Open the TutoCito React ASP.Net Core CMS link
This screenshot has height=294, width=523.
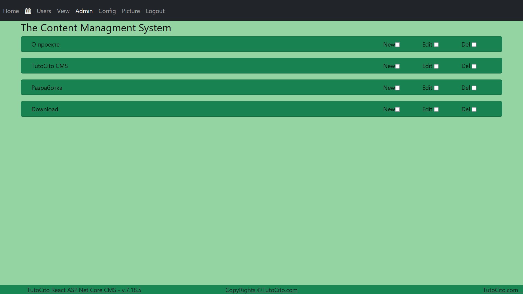click(x=84, y=290)
